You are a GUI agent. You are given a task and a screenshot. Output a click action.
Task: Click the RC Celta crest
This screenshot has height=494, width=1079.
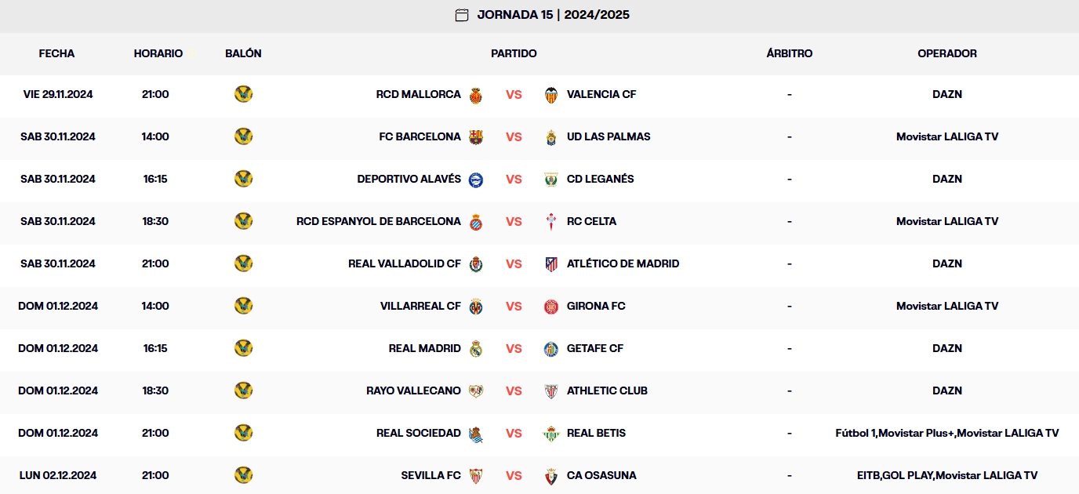click(x=551, y=221)
